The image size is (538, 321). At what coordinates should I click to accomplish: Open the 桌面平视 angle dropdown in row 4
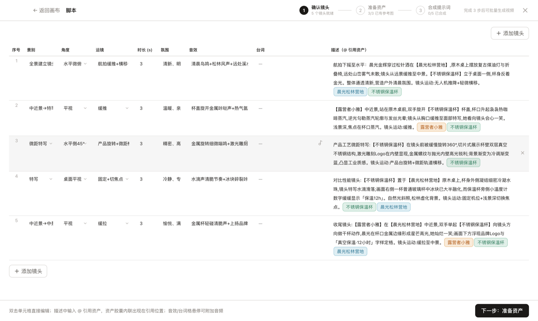coord(75,179)
